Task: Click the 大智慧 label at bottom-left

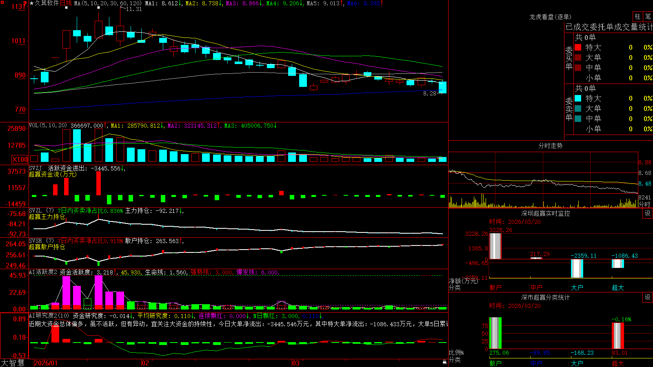Action: 13,363
